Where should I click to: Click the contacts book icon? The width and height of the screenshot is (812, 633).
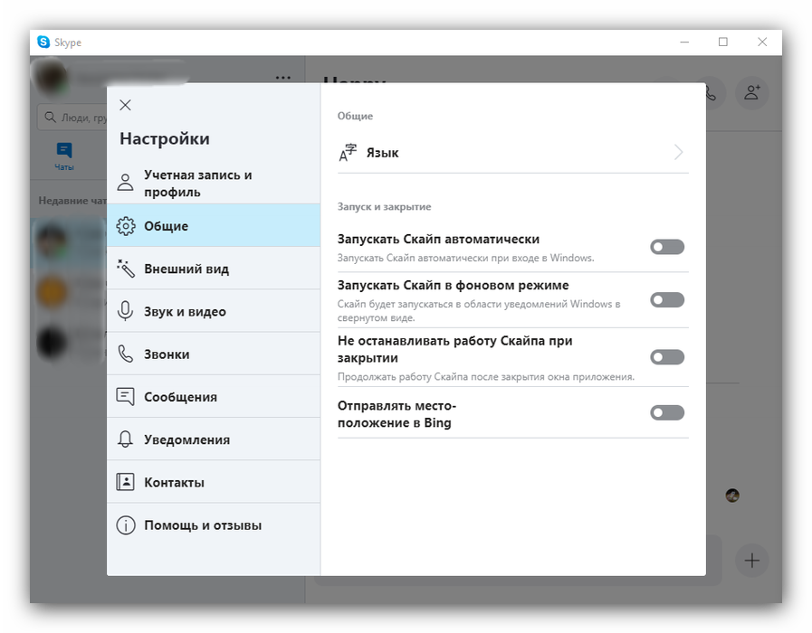click(125, 482)
